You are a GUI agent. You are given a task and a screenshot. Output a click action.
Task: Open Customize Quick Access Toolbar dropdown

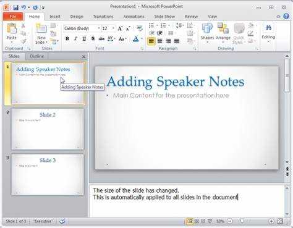point(43,7)
